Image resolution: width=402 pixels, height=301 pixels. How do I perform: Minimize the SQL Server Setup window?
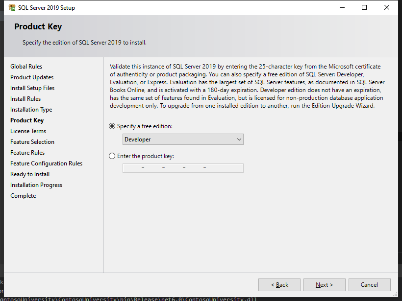[342, 8]
